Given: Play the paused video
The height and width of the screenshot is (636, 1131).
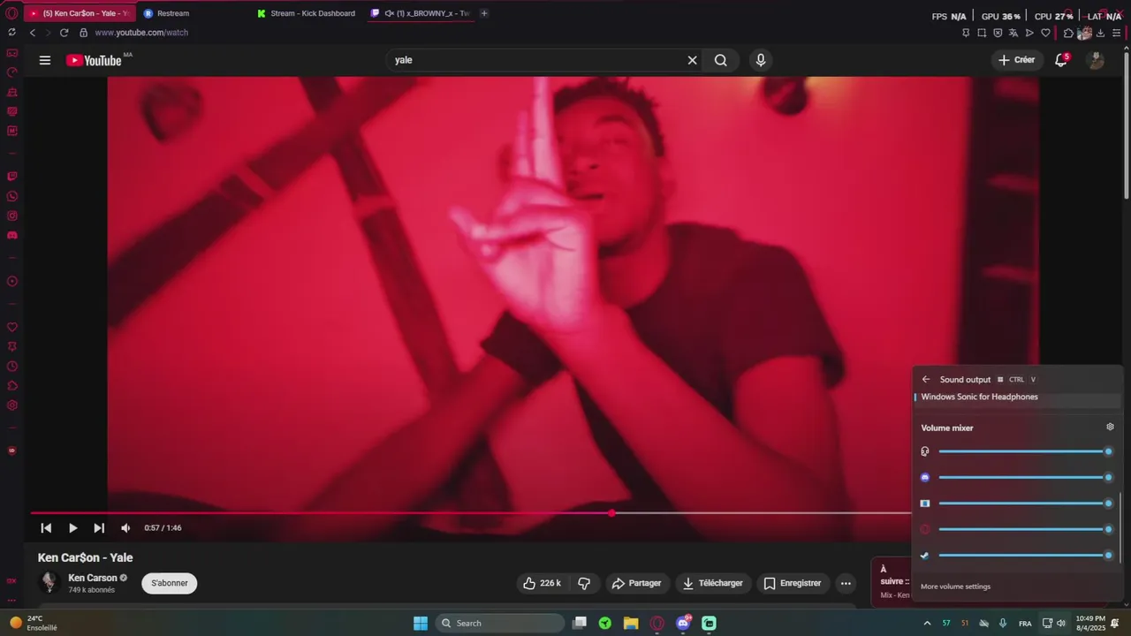Looking at the screenshot, I should click(x=72, y=528).
